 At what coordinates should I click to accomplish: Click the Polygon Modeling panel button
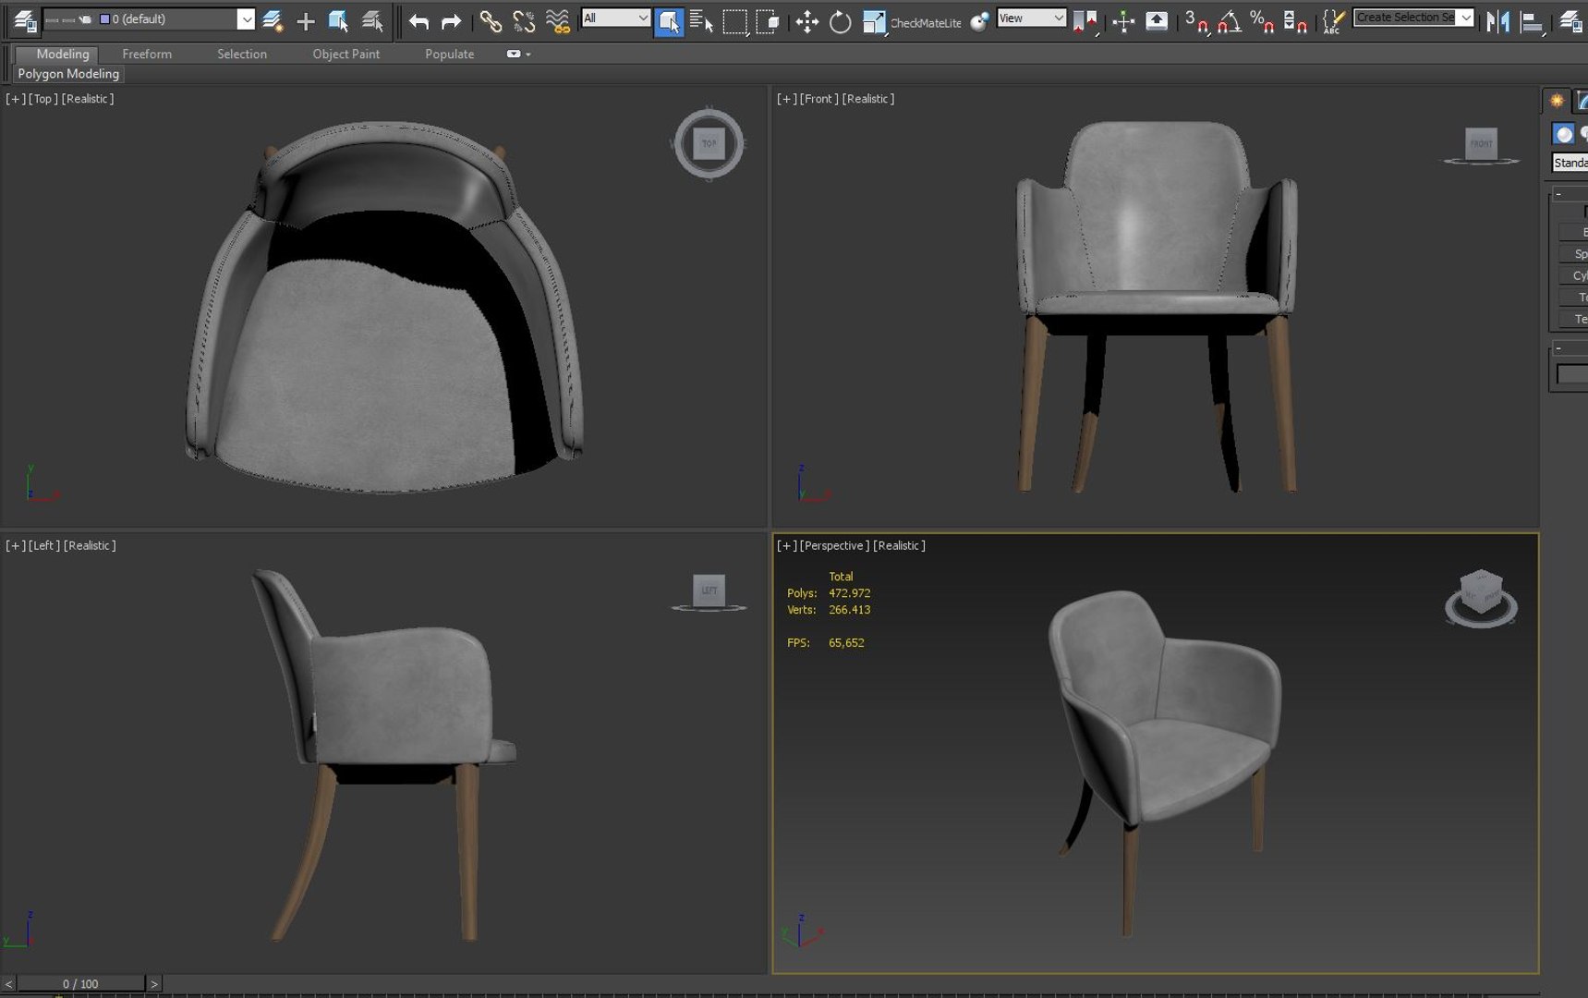68,74
